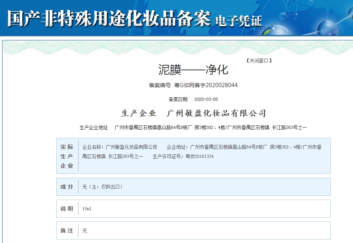353x243 pixels.
Task: Click the 成分 row header
Action: pos(67,187)
